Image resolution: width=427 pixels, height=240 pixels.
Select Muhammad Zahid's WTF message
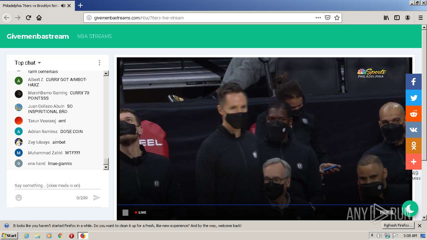click(57, 153)
